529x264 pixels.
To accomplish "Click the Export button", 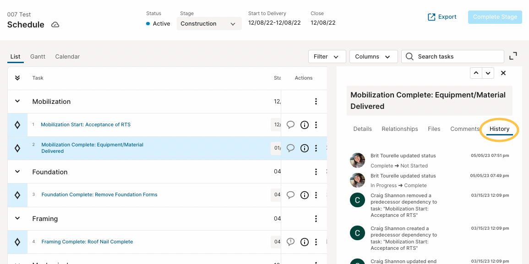I will [x=442, y=17].
